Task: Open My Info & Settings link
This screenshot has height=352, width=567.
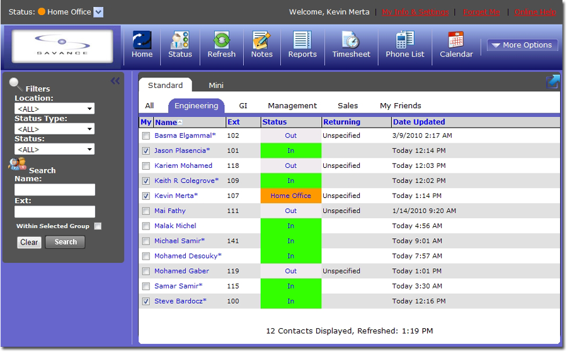Action: click(x=415, y=12)
